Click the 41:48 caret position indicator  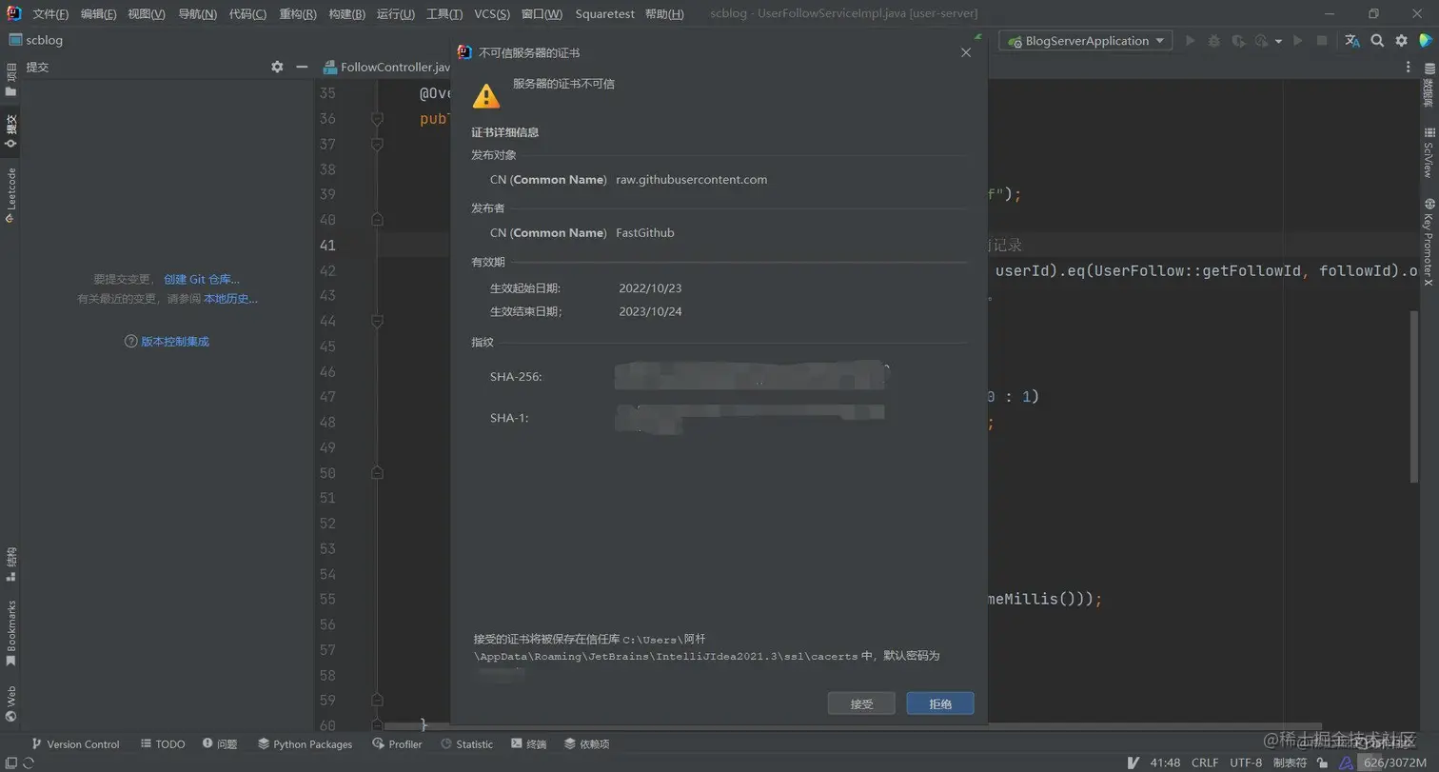click(1165, 762)
